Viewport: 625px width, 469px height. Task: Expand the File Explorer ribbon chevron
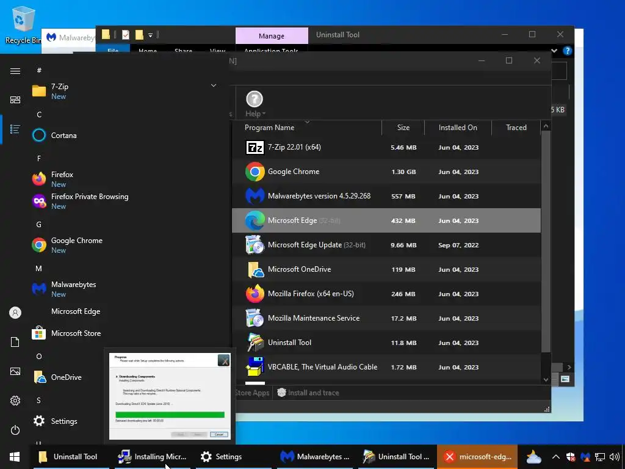click(x=554, y=51)
